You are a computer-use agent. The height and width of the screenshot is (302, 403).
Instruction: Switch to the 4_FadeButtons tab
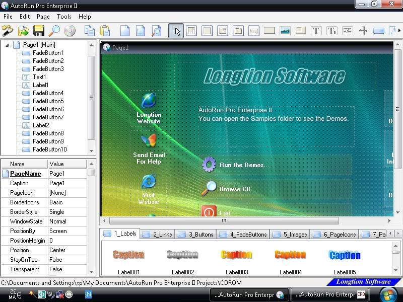click(243, 235)
